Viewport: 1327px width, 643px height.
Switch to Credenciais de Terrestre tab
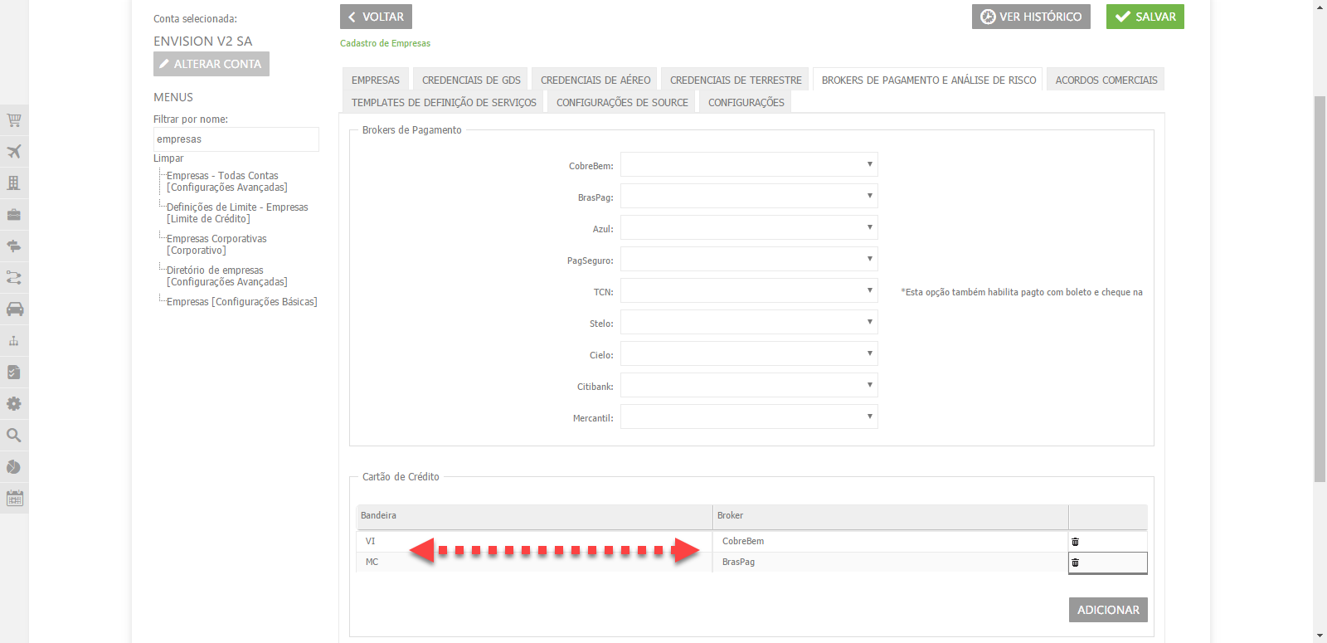[736, 80]
